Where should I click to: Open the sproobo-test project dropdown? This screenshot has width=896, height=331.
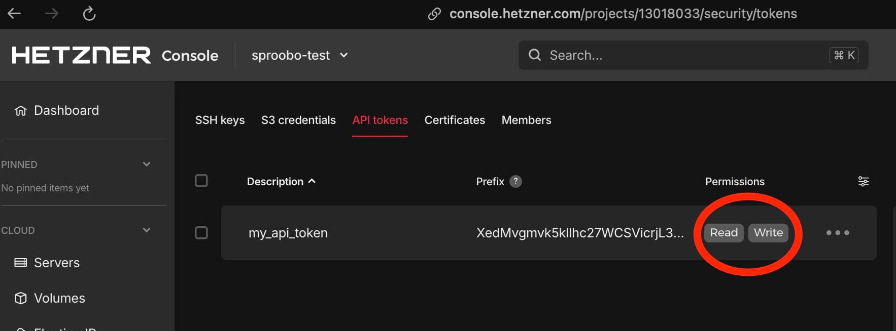pyautogui.click(x=300, y=55)
